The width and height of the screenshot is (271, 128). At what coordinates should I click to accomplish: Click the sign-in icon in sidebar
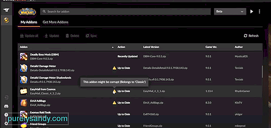click(6, 97)
